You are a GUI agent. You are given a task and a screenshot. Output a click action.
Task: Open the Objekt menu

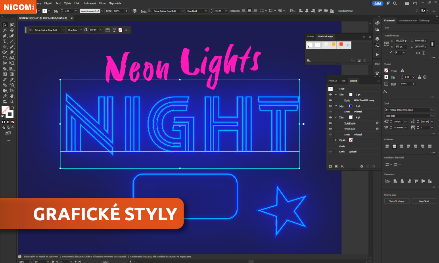coord(48,3)
